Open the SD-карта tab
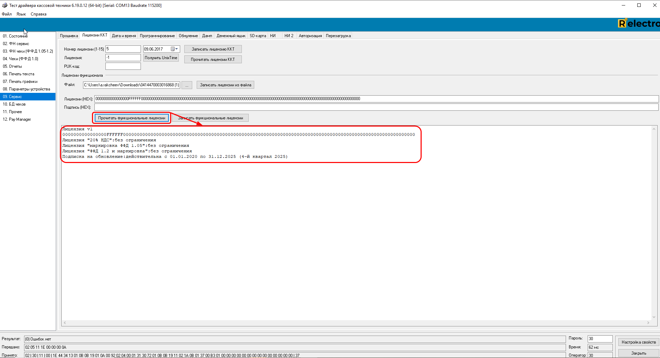The image size is (660, 358). pos(258,36)
